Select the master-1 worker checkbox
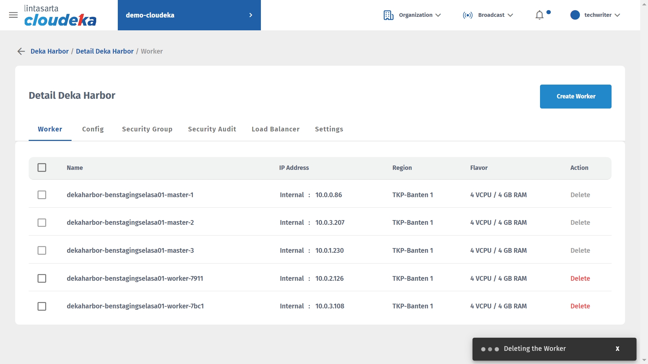This screenshot has height=364, width=648. (x=42, y=195)
